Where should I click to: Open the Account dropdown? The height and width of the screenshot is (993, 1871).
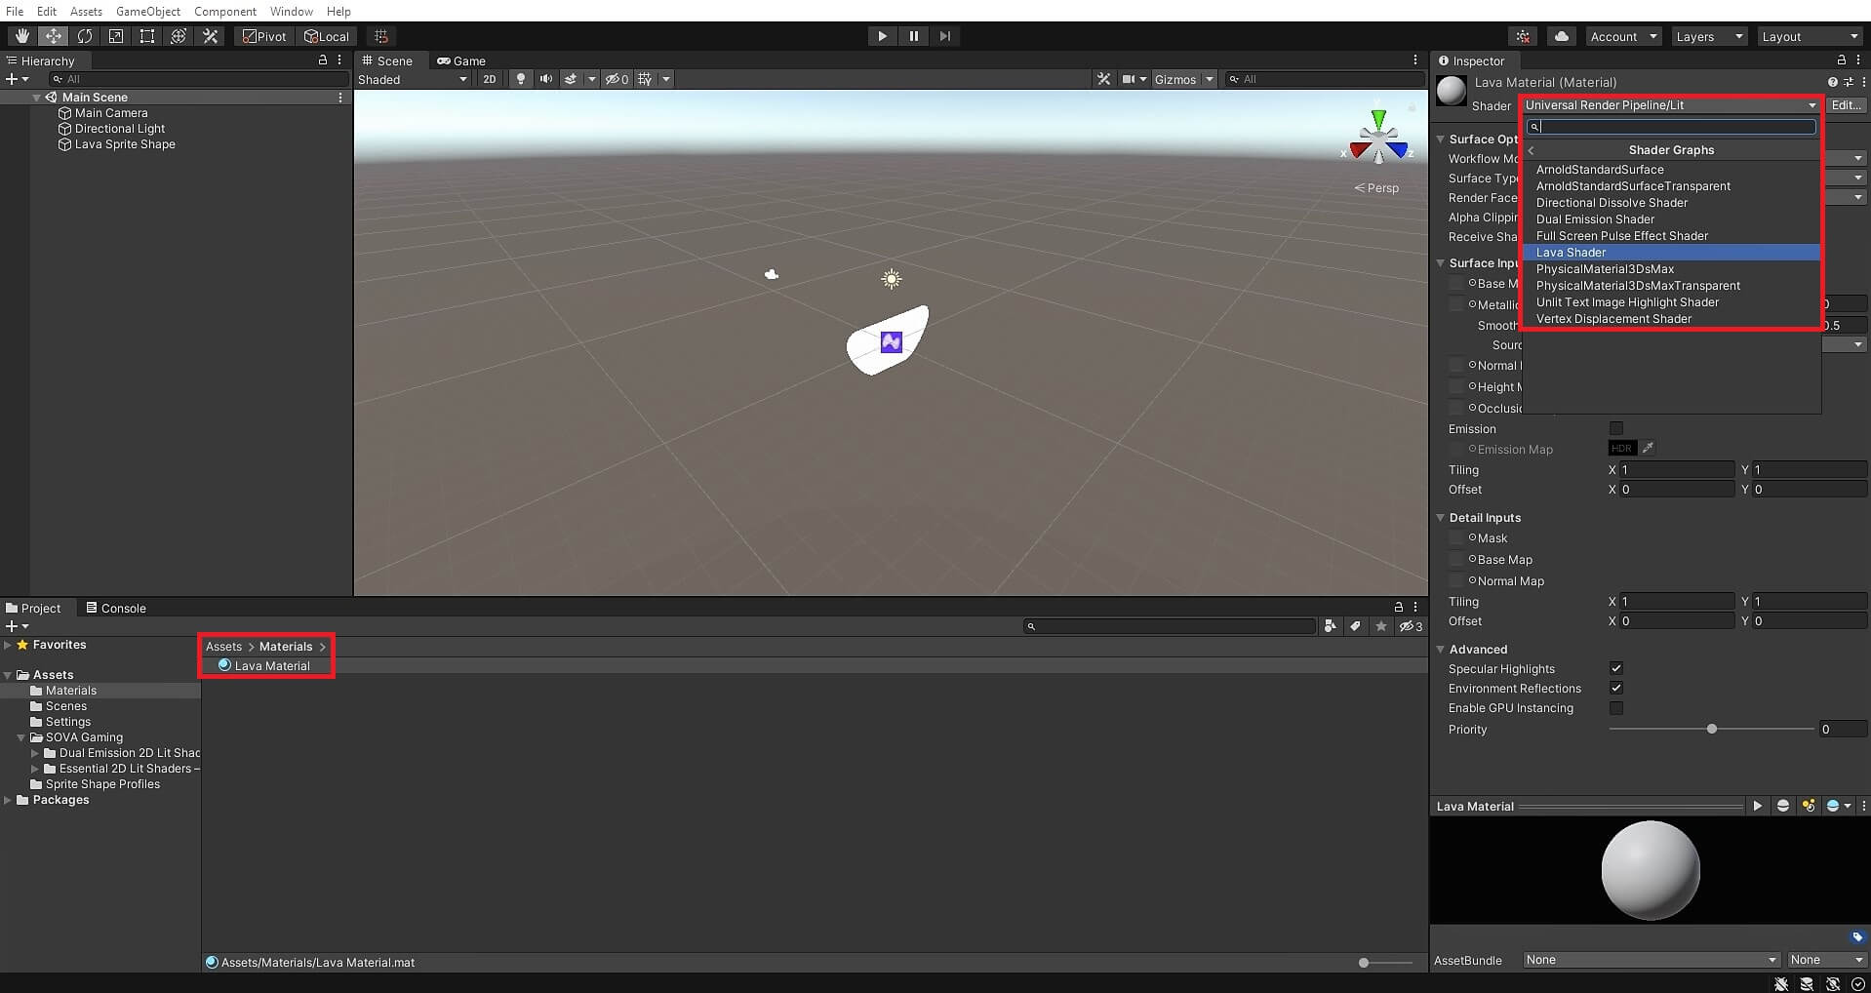[1623, 36]
